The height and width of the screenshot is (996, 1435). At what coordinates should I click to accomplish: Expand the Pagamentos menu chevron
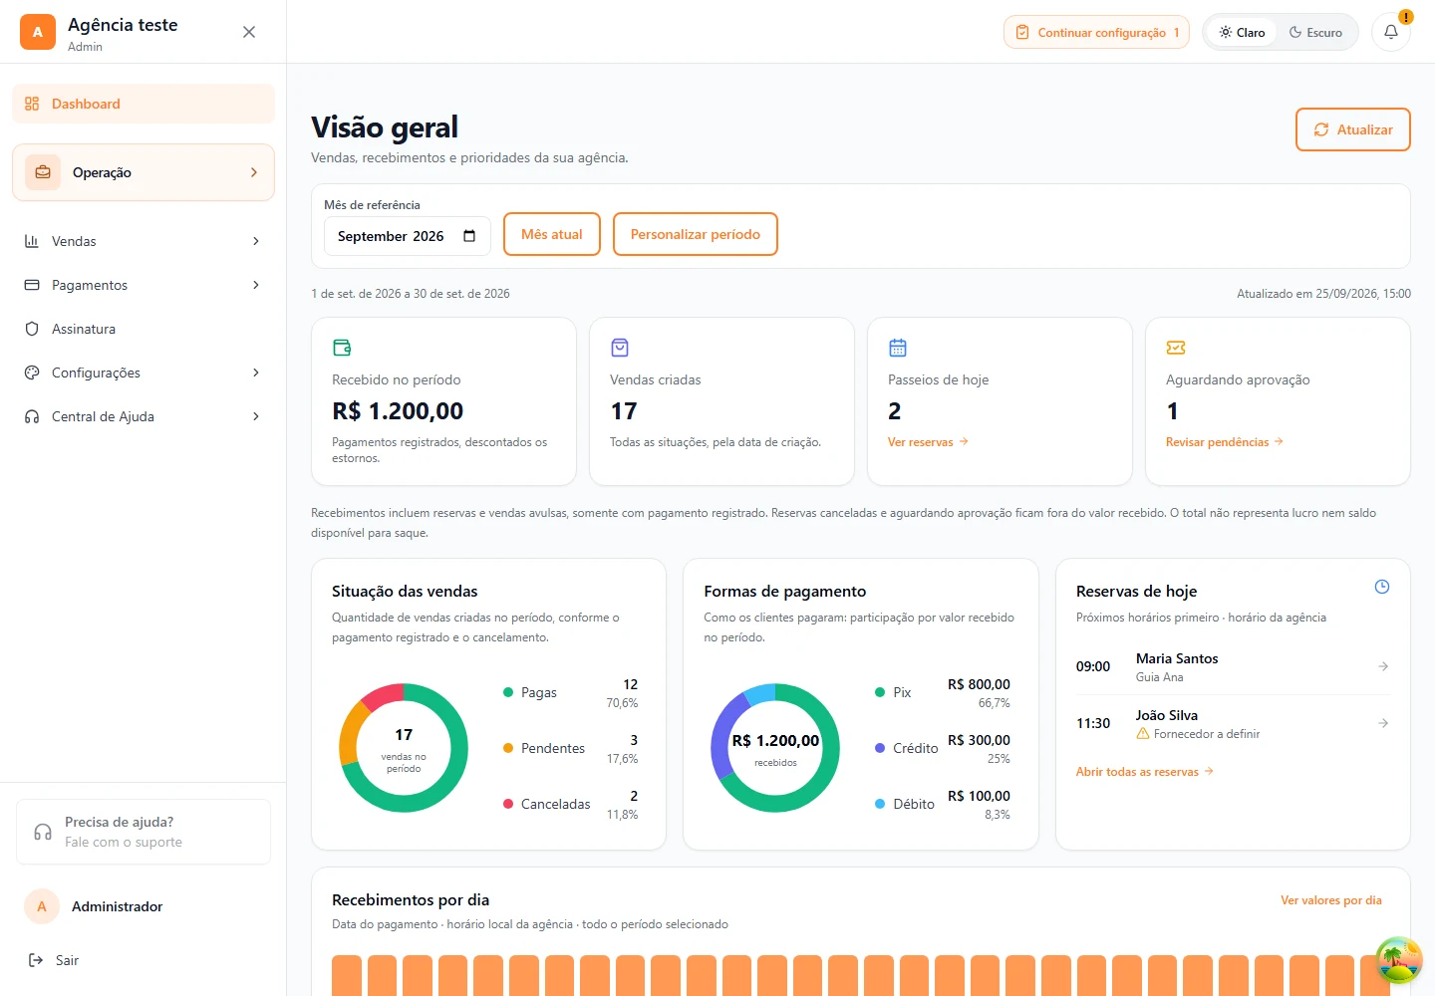coord(256,285)
